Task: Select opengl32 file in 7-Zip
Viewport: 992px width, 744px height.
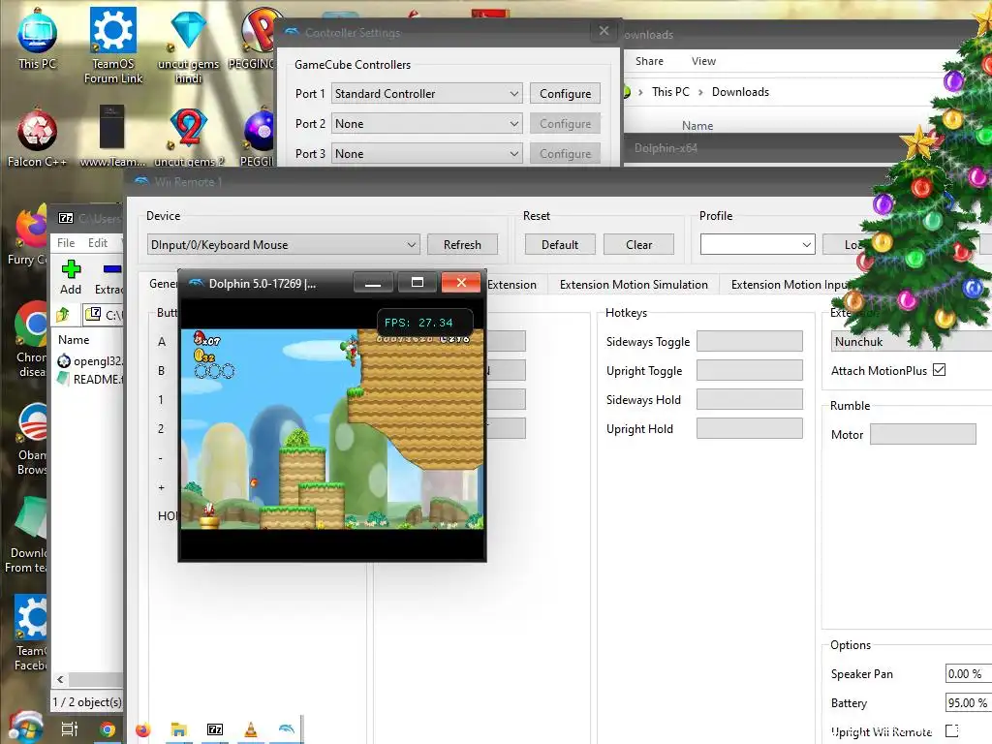Action: [90, 361]
